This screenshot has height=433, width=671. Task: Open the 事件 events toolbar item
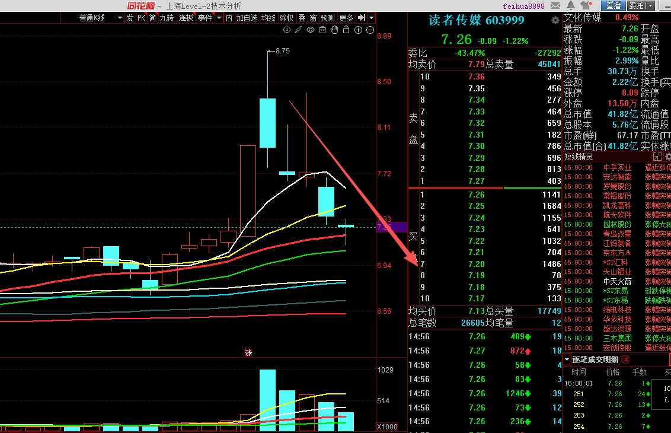point(205,18)
